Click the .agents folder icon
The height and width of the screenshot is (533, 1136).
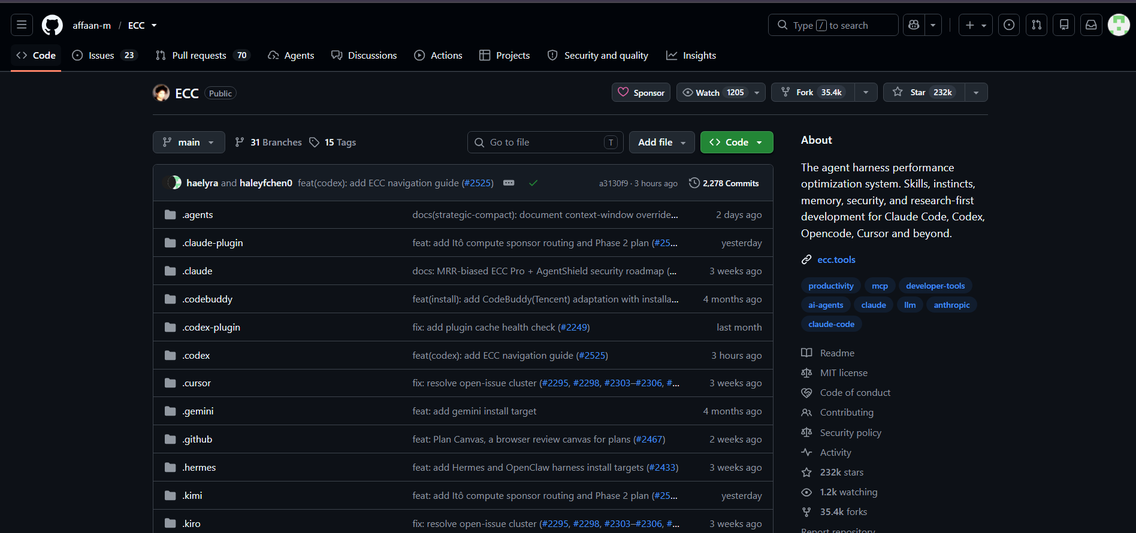[170, 214]
